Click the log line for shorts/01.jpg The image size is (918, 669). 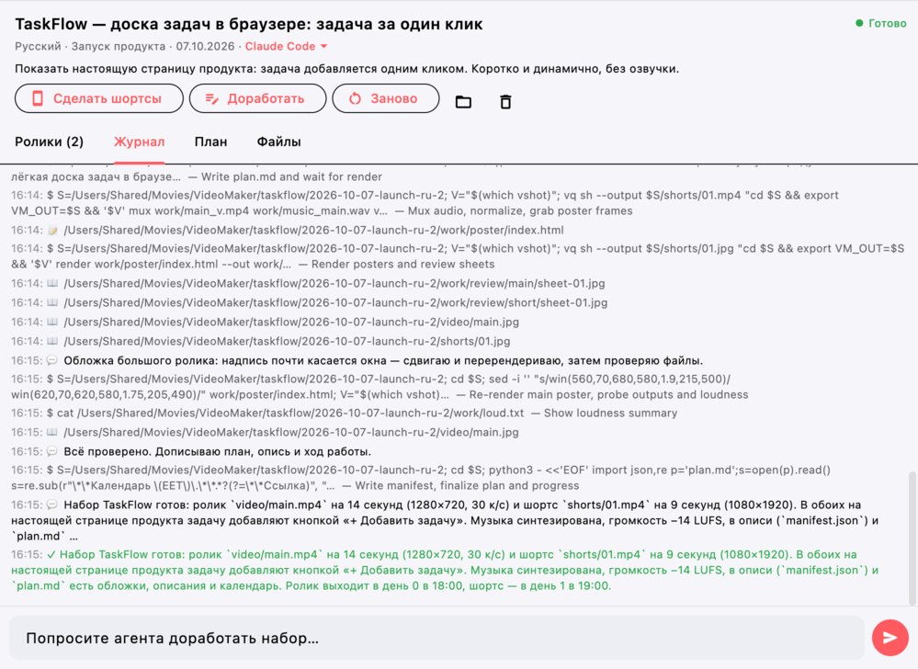[x=261, y=341]
